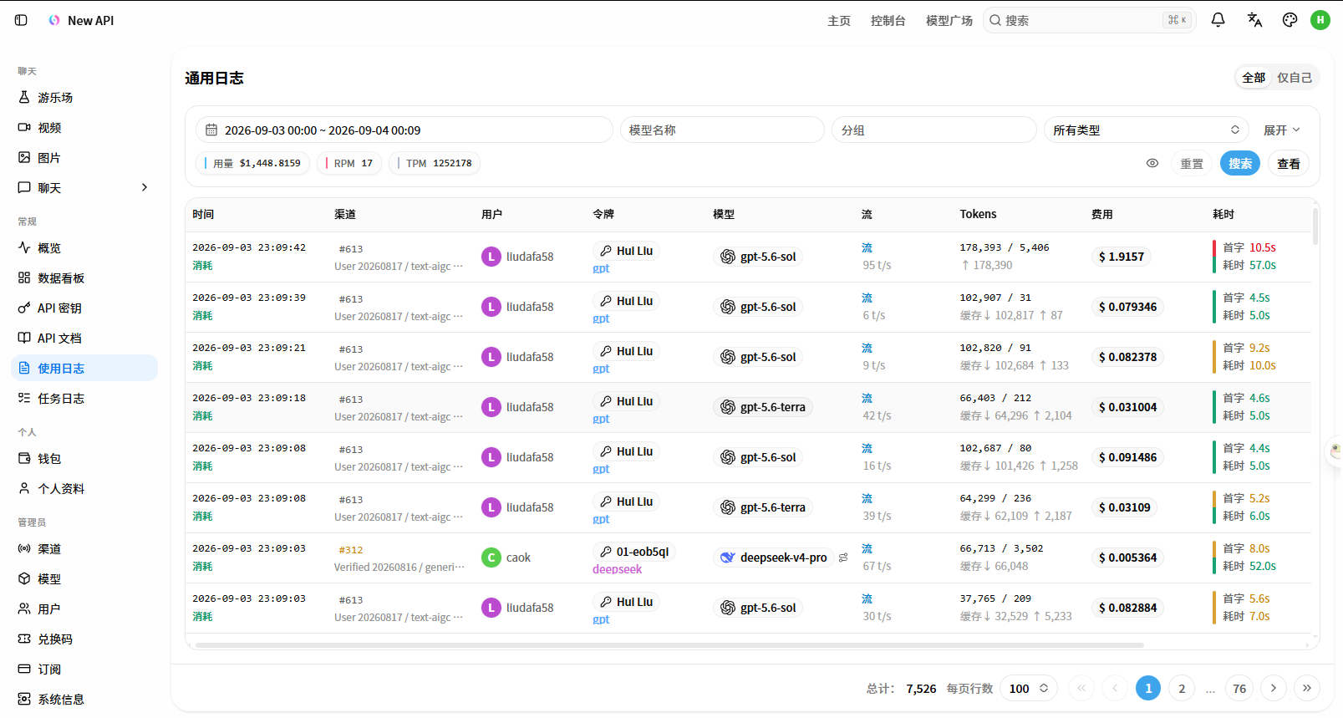Go to 控制台 in top navigation
The width and height of the screenshot is (1343, 718).
pos(888,21)
